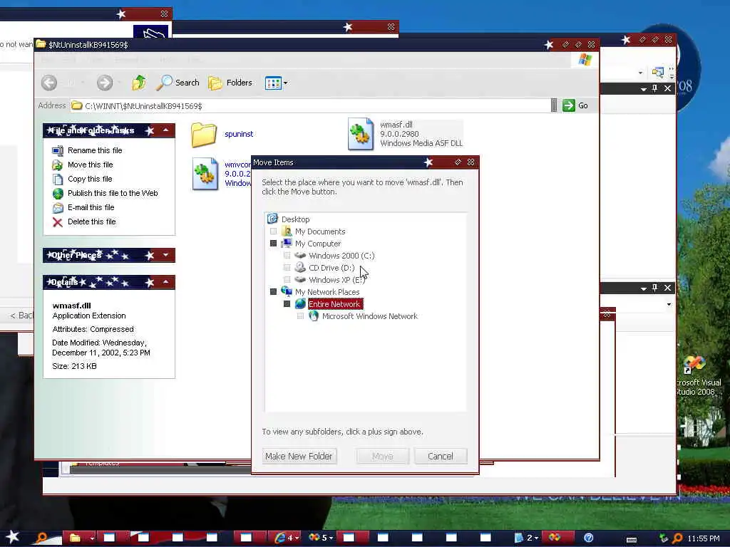The width and height of the screenshot is (730, 547).
Task: Select My Network Places in the tree
Action: click(327, 291)
